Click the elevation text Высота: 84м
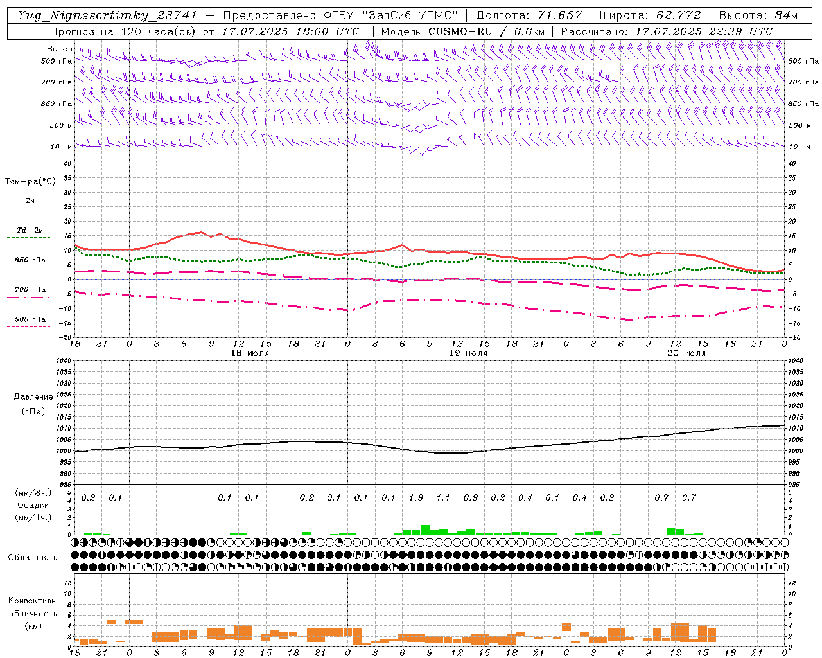 (x=758, y=15)
